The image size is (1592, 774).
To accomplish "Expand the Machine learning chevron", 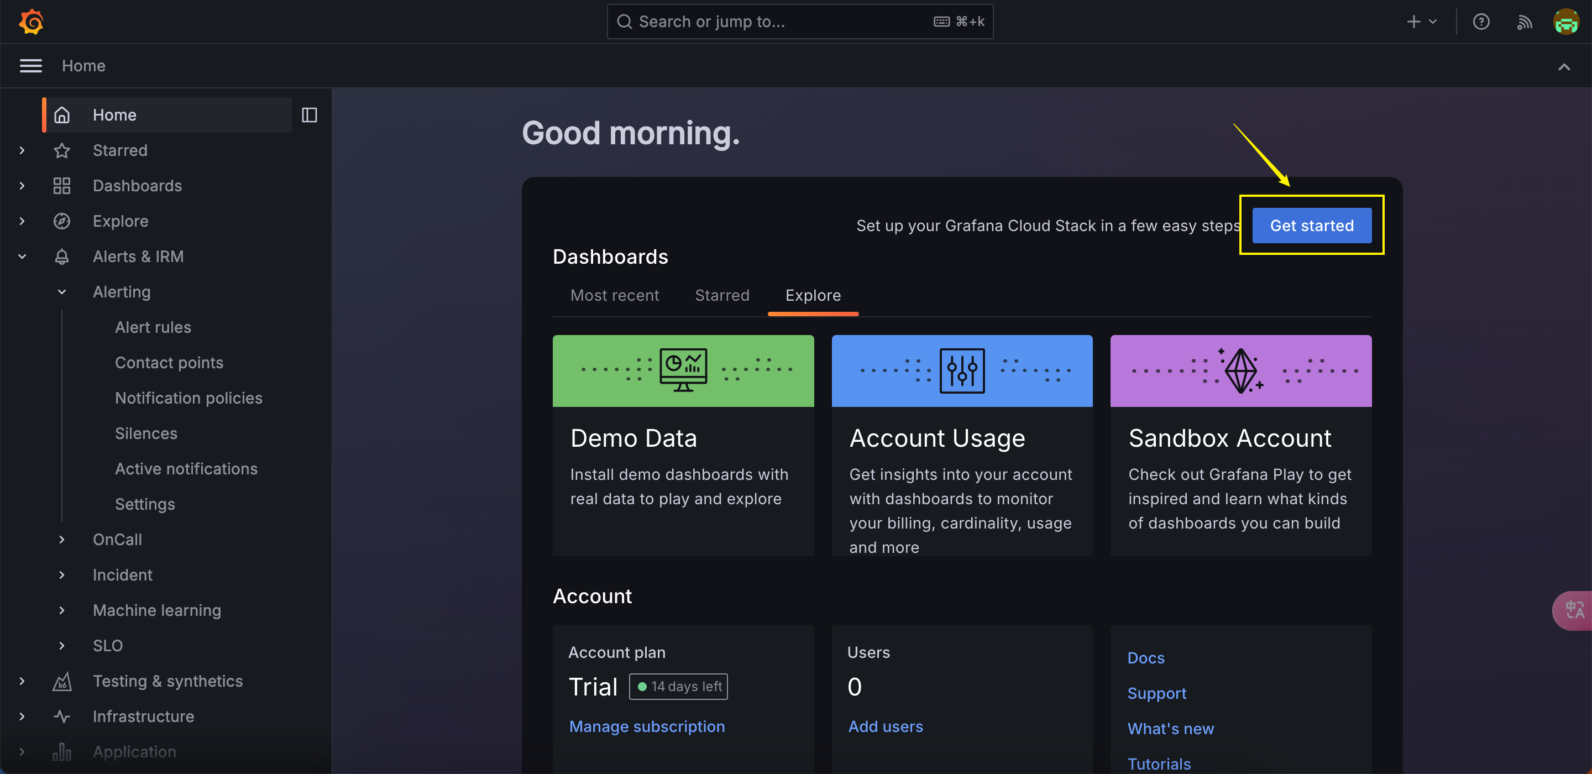I will (62, 610).
